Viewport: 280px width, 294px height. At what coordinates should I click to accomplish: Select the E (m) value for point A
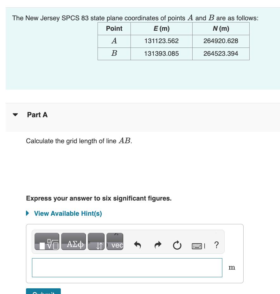(x=161, y=41)
